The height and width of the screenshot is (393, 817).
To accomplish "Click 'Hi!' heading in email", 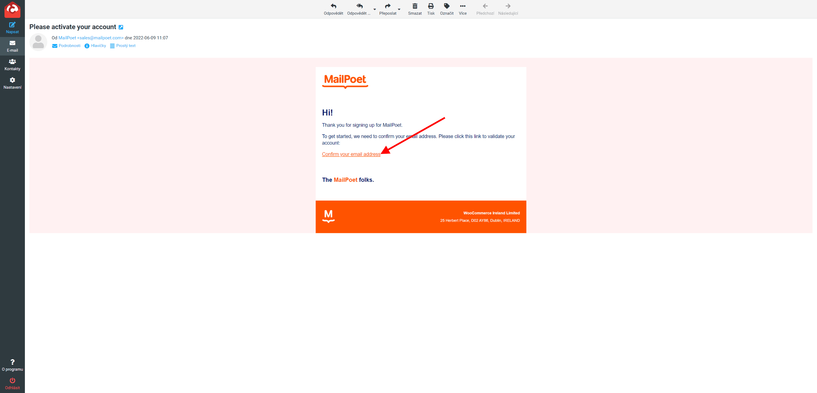I will [x=327, y=113].
